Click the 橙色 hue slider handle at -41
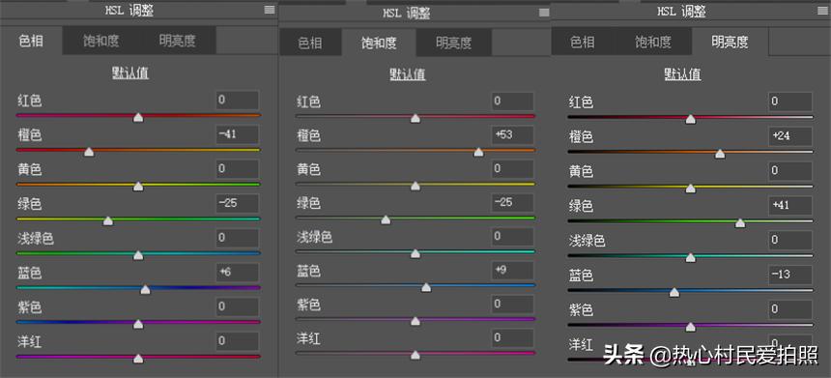This screenshot has width=831, height=378. tap(89, 152)
